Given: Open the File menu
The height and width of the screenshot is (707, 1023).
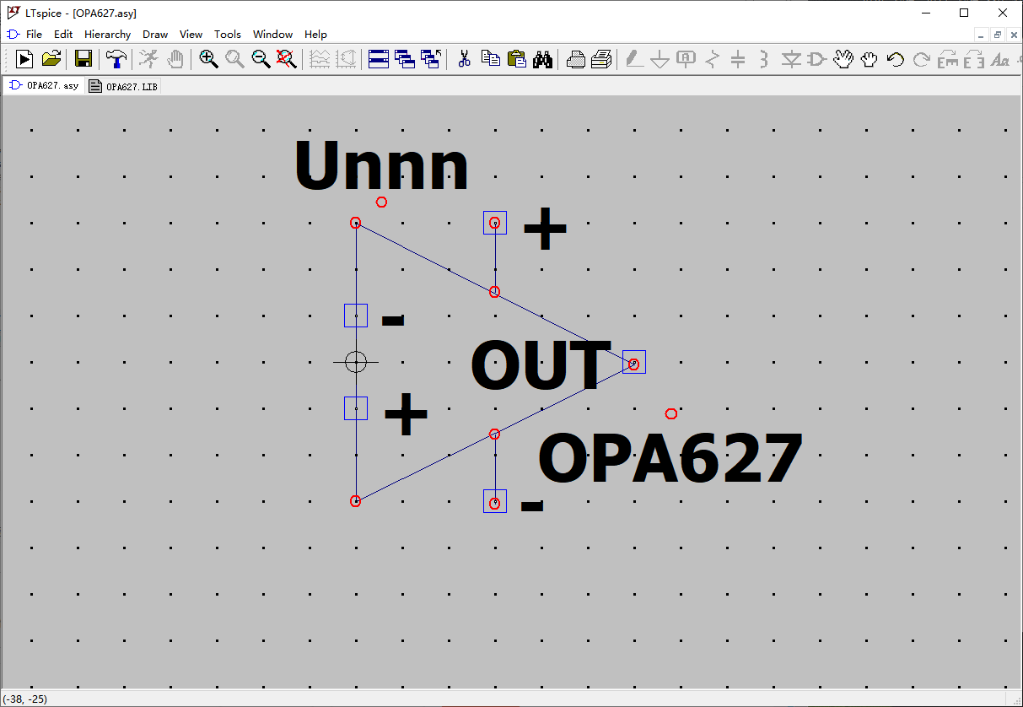Looking at the screenshot, I should tap(34, 35).
